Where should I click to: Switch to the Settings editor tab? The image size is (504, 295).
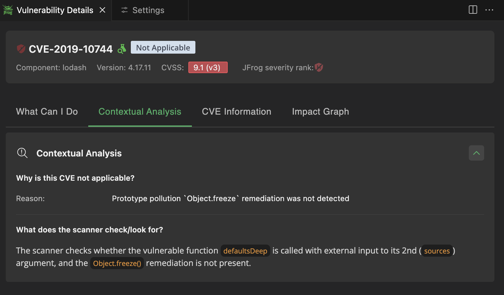pyautogui.click(x=148, y=10)
